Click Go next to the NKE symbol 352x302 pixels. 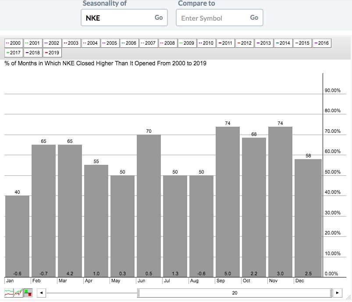(x=159, y=18)
